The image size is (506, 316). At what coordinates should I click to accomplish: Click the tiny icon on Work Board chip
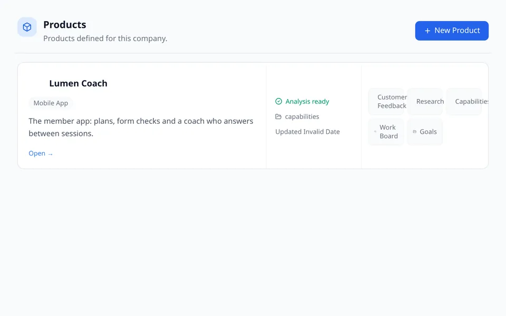[375, 132]
